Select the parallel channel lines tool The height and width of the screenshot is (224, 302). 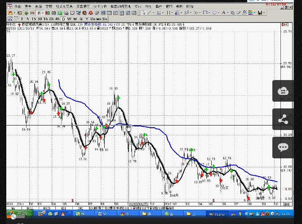point(187,13)
